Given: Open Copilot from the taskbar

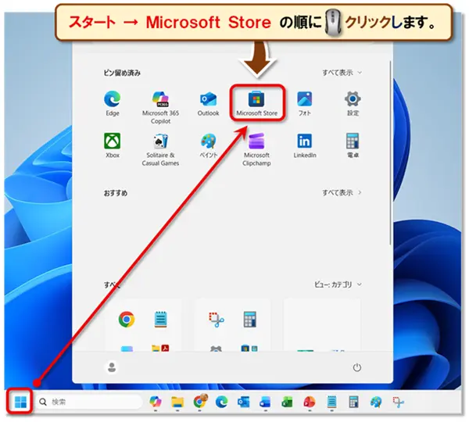Looking at the screenshot, I should point(156,402).
